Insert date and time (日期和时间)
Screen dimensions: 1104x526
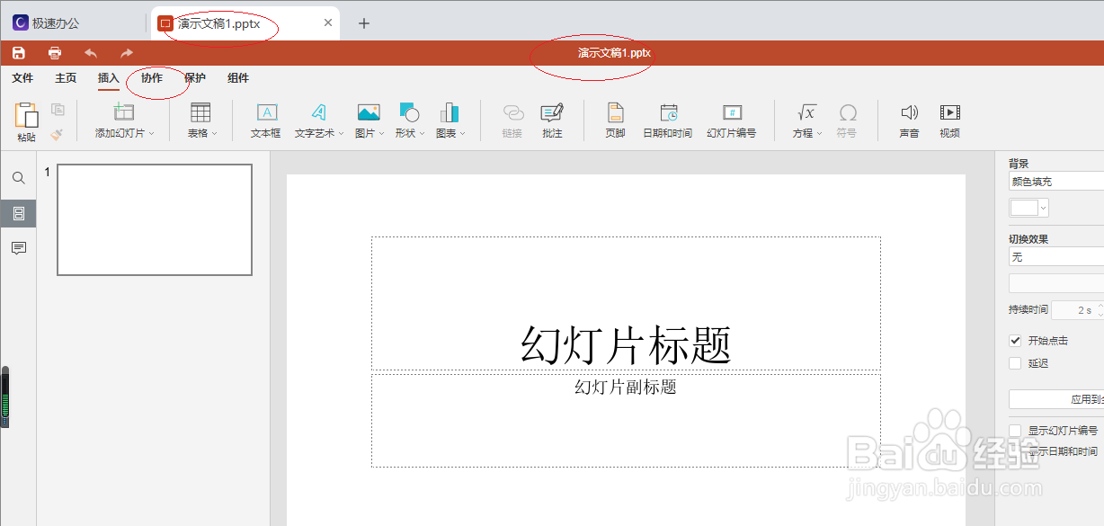(667, 120)
